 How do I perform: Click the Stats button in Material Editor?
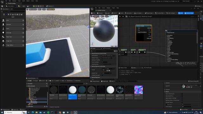180,13
